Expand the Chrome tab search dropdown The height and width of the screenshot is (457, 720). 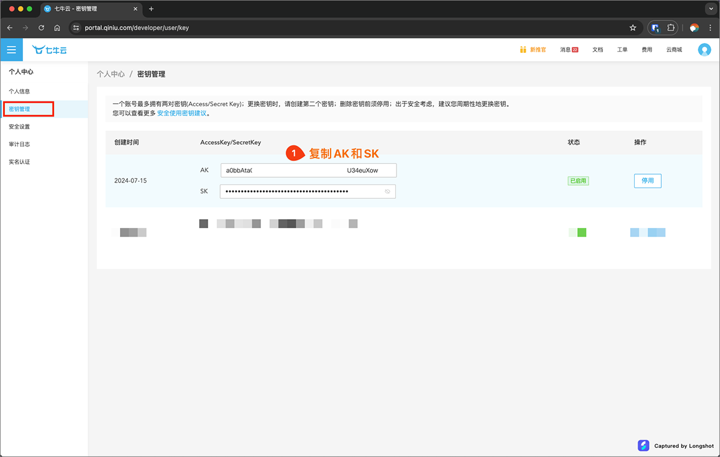coord(710,9)
